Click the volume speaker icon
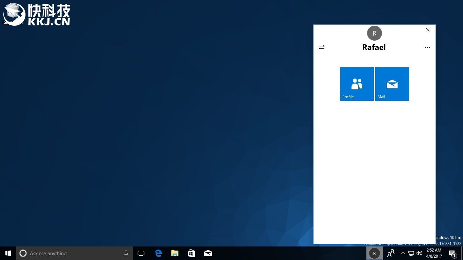The image size is (463, 260). pos(419,253)
